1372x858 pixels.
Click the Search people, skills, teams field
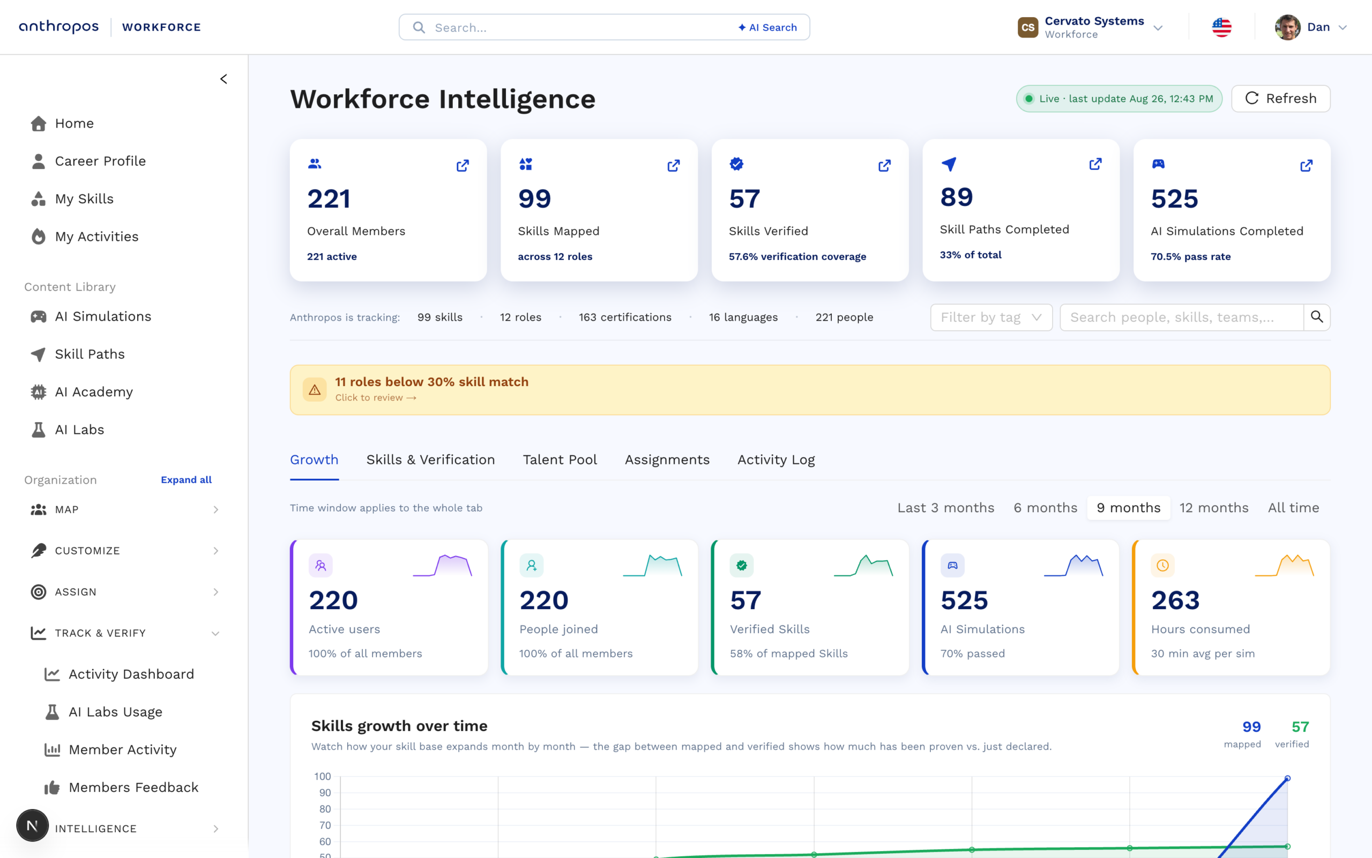1182,317
